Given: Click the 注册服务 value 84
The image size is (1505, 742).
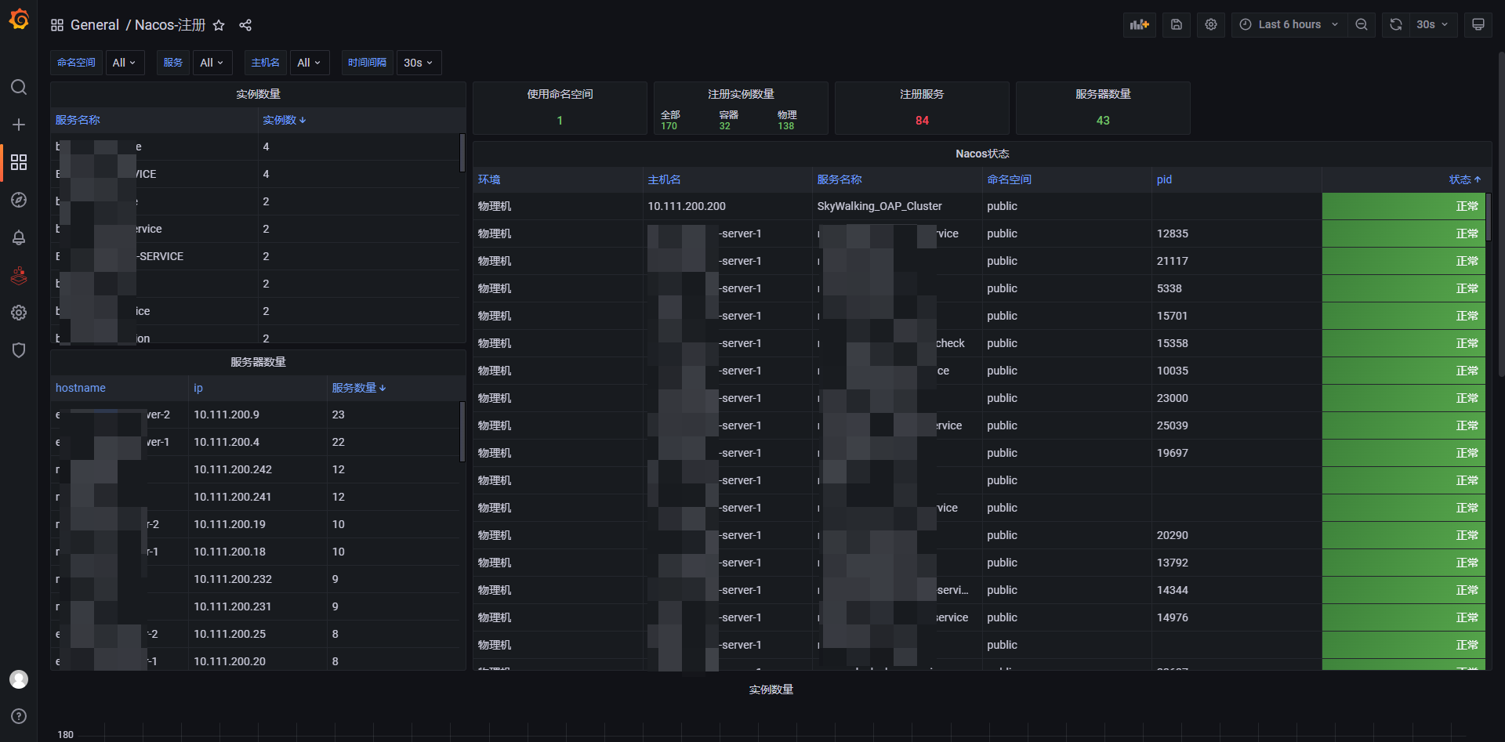Looking at the screenshot, I should point(922,121).
